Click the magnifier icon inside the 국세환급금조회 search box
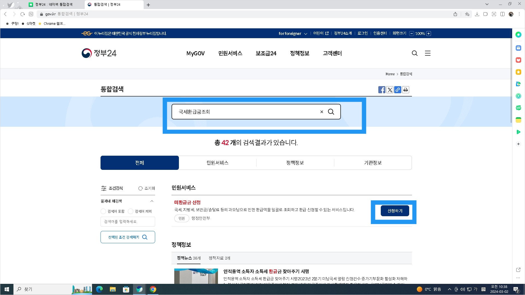 pos(331,112)
